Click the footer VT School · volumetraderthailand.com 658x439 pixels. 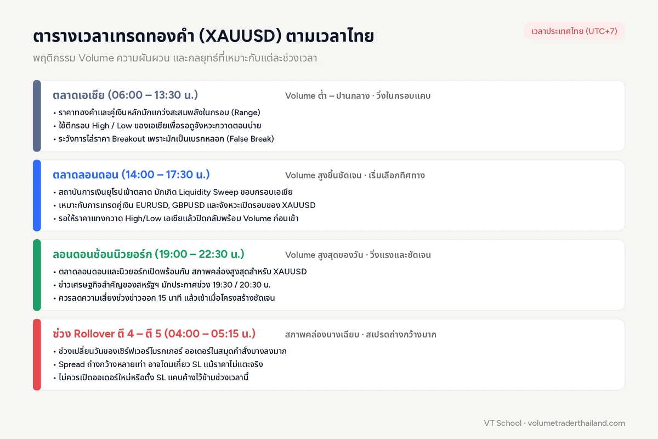point(554,423)
